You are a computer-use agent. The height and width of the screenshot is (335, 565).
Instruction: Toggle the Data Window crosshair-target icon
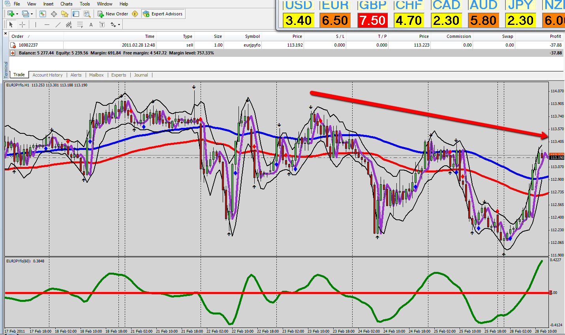tap(54, 14)
